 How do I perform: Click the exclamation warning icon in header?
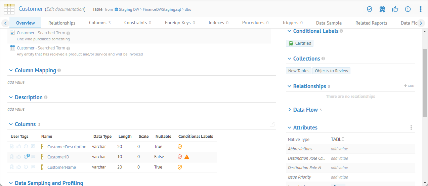[x=408, y=9]
